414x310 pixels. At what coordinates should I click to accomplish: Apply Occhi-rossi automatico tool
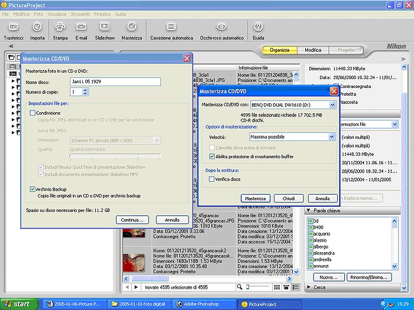[x=222, y=27]
